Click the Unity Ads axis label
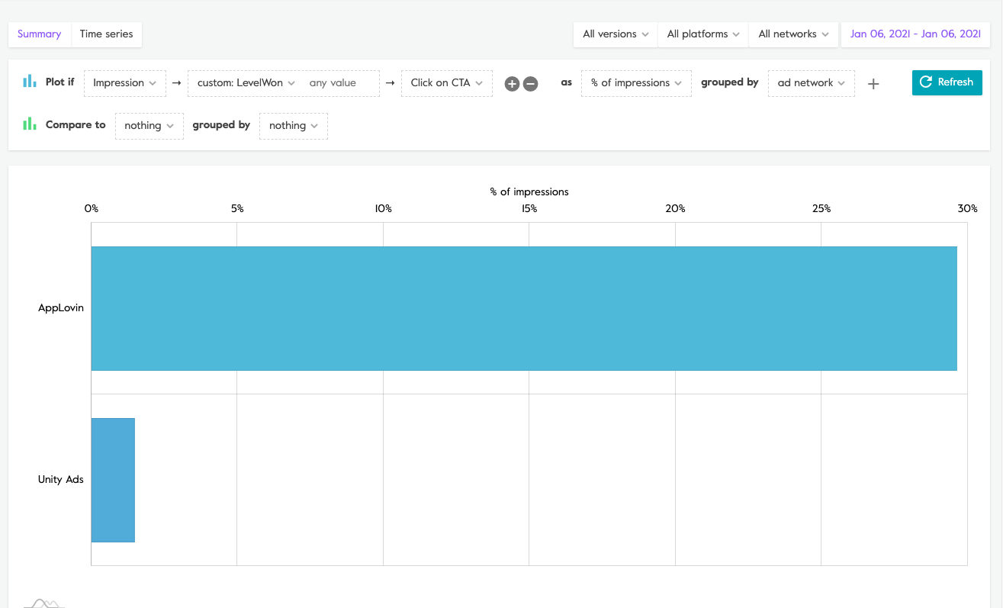 click(x=61, y=480)
